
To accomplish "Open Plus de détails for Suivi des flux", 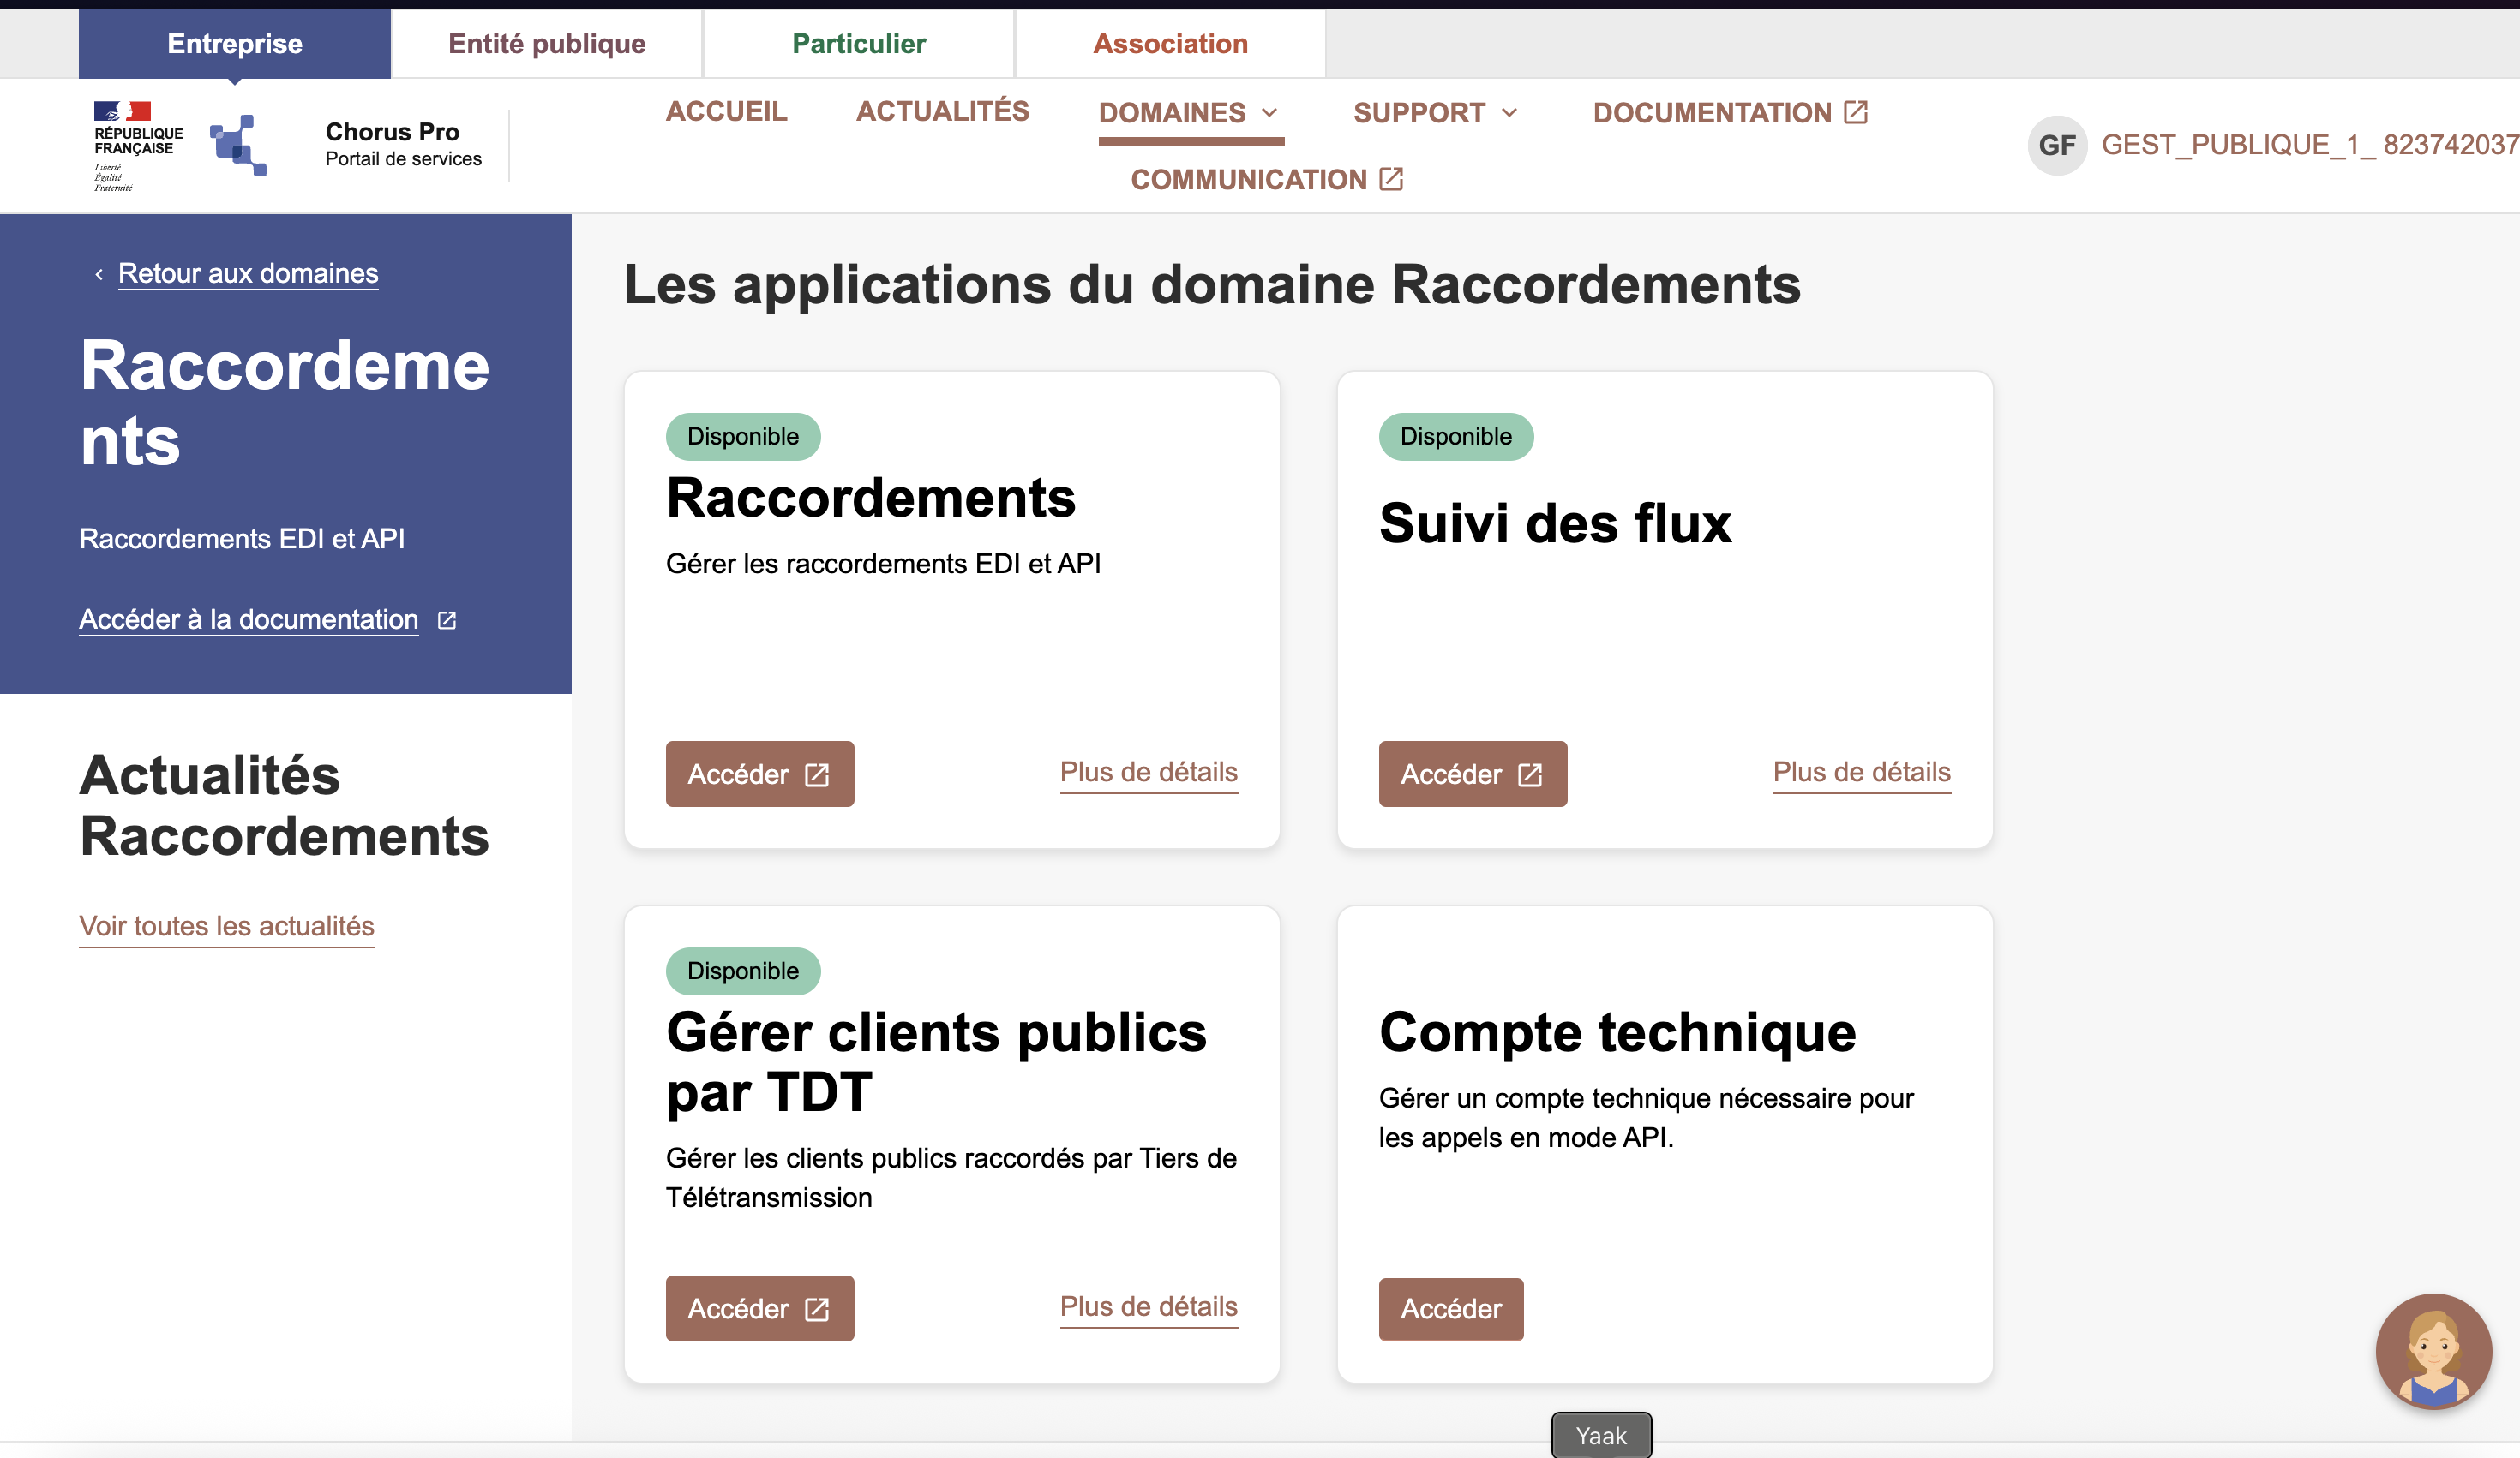I will tap(1861, 773).
